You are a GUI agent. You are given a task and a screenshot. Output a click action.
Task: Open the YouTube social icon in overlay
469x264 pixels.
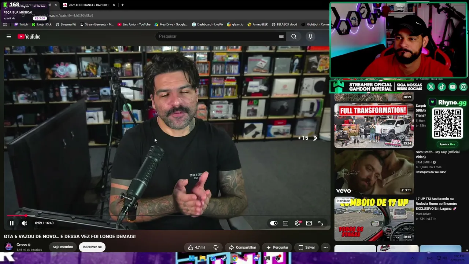(453, 87)
